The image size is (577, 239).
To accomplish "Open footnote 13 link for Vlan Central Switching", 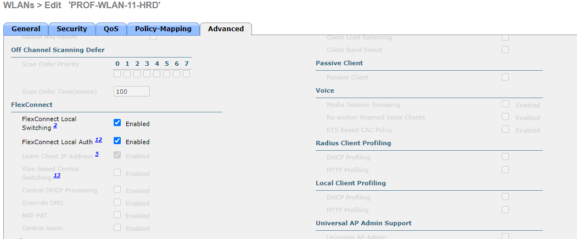I will [x=57, y=175].
